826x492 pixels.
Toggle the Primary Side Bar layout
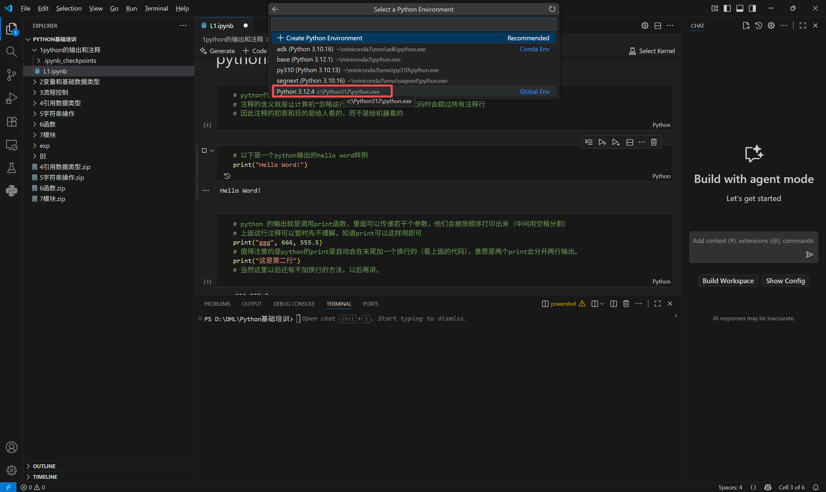tap(727, 8)
